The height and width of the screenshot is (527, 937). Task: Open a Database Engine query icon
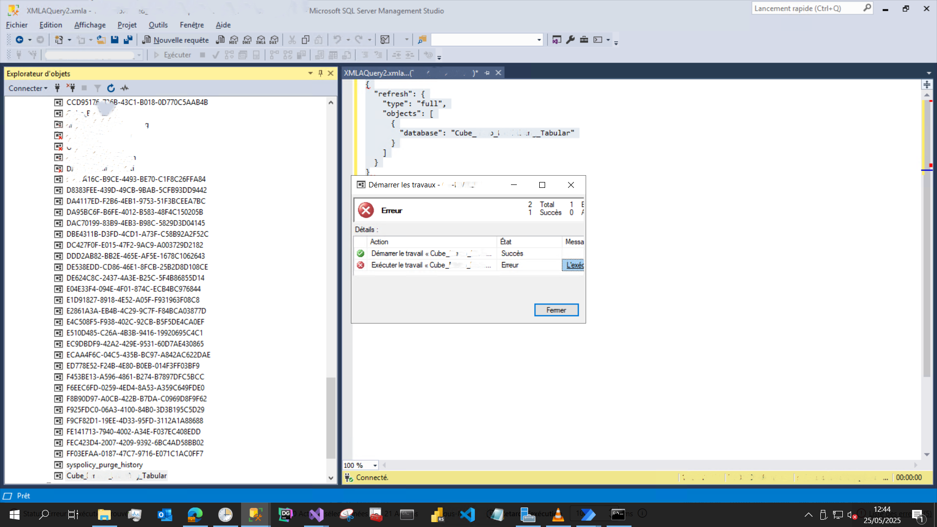221,40
